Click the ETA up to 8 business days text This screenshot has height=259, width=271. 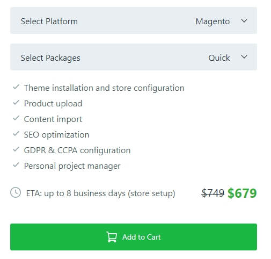100,193
